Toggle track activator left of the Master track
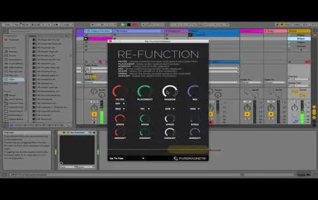The image size is (318, 200). pyautogui.click(x=271, y=114)
